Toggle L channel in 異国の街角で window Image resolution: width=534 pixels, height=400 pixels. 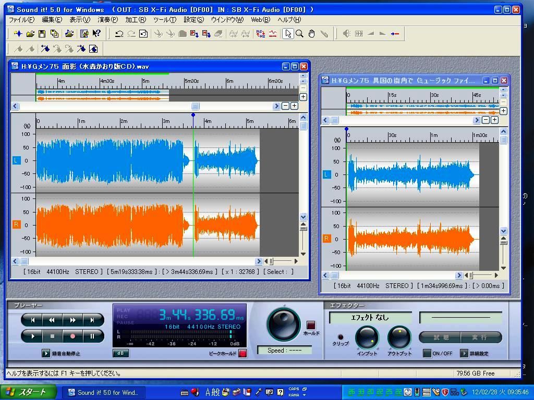(326, 174)
